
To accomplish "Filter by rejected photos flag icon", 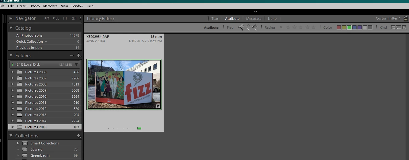I will click(x=254, y=27).
